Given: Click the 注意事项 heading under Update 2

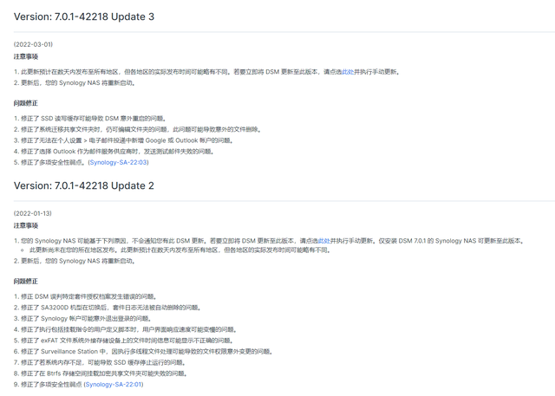Looking at the screenshot, I should pyautogui.click(x=26, y=225).
